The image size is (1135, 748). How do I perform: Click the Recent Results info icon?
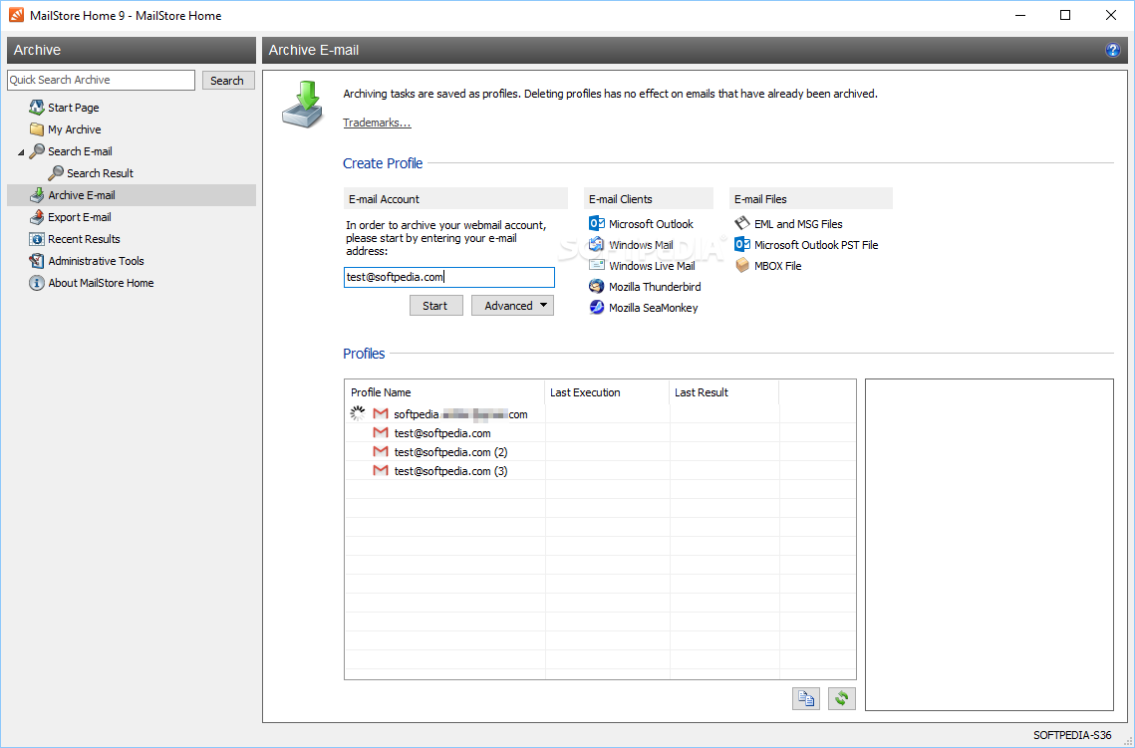point(36,239)
